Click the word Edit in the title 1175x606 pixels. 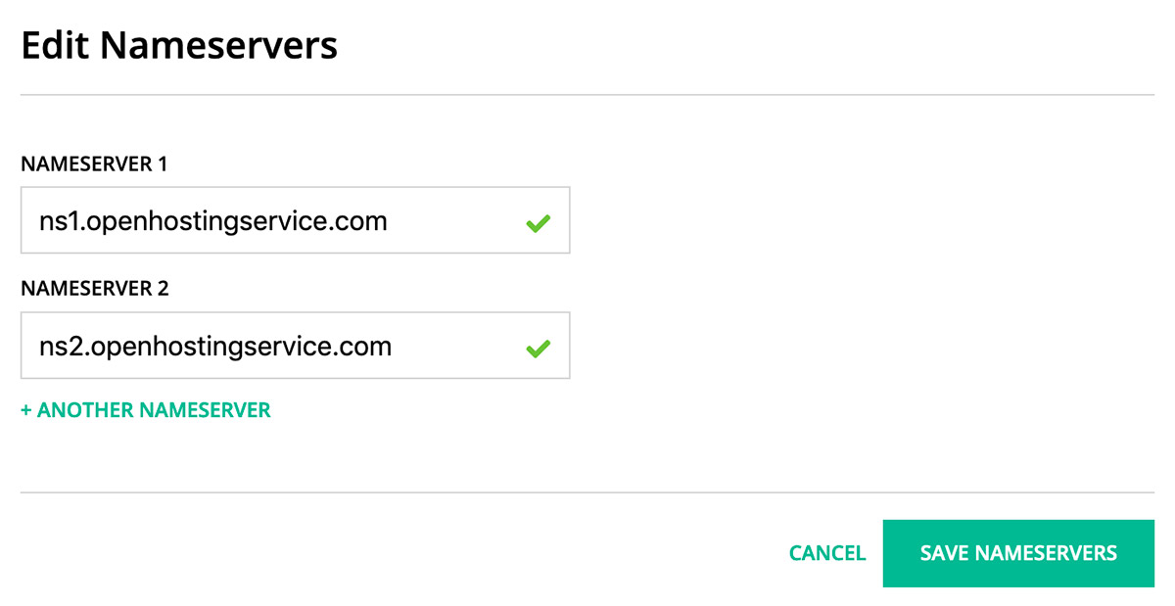[55, 45]
